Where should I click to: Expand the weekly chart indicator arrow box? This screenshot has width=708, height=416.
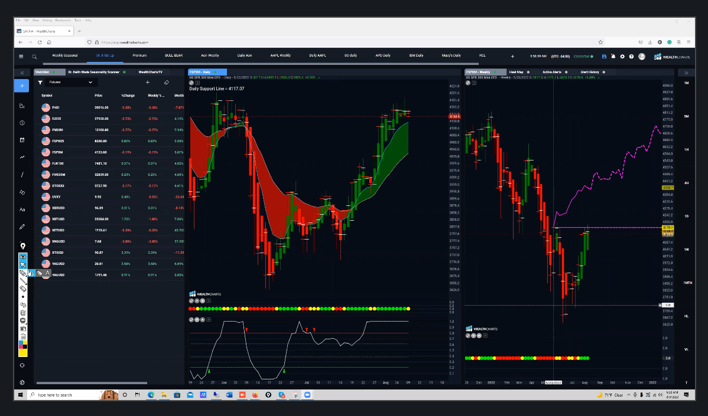click(x=473, y=83)
